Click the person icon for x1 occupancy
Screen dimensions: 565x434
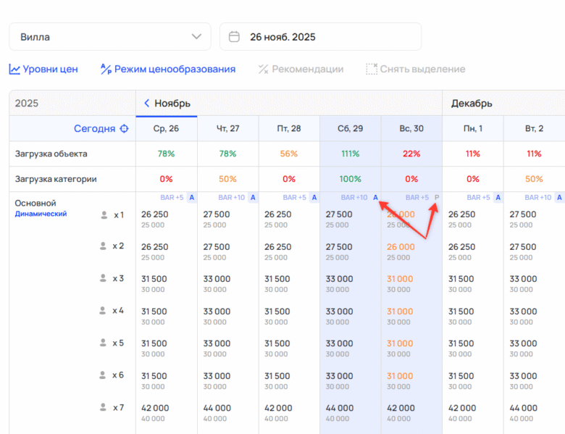[x=104, y=215]
